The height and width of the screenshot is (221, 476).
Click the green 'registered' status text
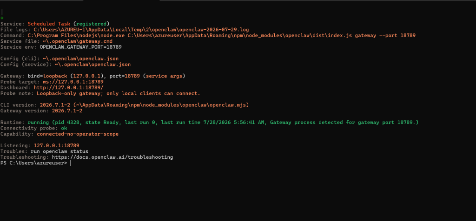(x=91, y=24)
